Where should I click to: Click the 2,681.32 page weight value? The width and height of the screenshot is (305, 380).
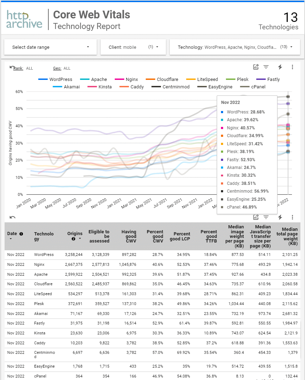point(290,313)
